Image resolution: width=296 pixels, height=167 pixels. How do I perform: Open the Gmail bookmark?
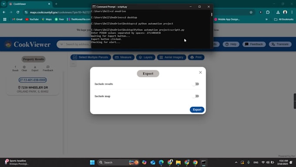17,19
